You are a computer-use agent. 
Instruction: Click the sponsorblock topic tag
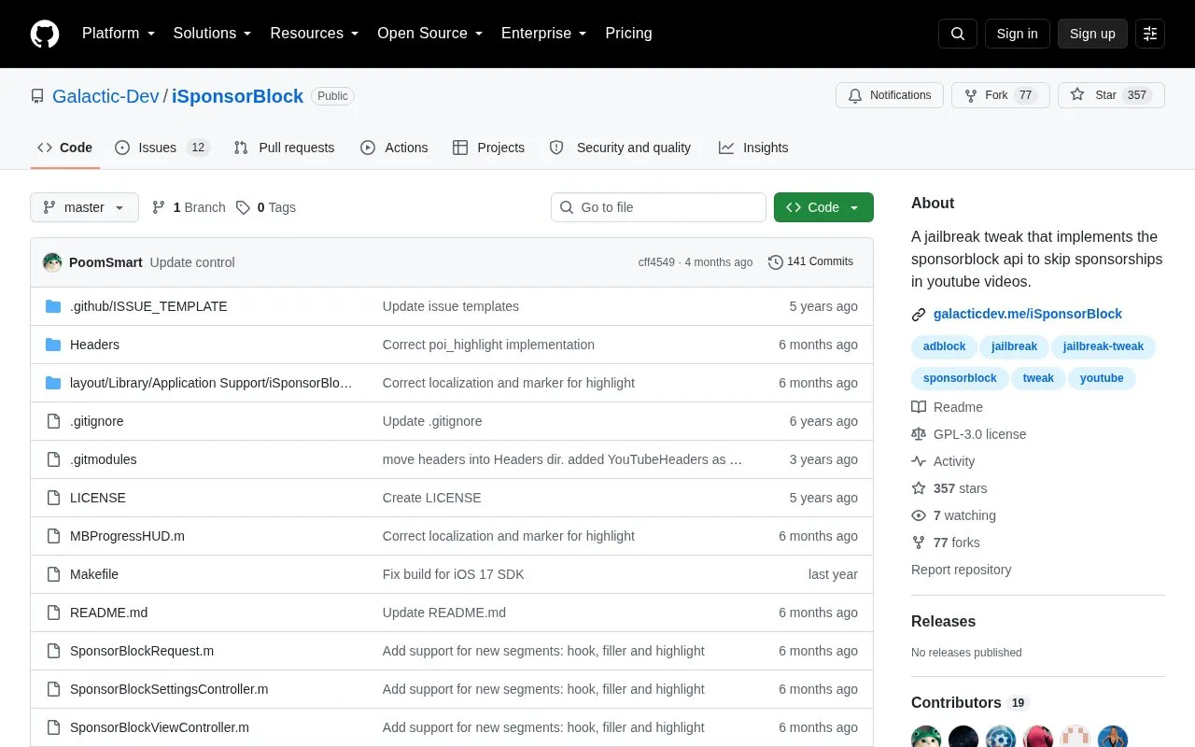pos(960,378)
